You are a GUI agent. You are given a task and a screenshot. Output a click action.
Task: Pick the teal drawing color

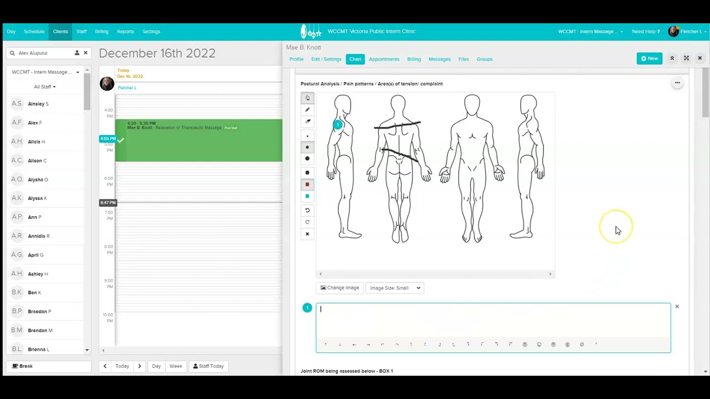pyautogui.click(x=307, y=196)
